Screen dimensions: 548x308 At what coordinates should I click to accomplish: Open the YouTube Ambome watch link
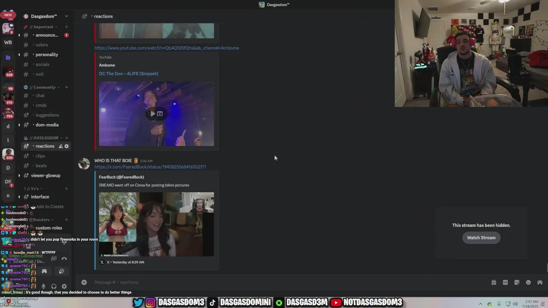click(167, 48)
